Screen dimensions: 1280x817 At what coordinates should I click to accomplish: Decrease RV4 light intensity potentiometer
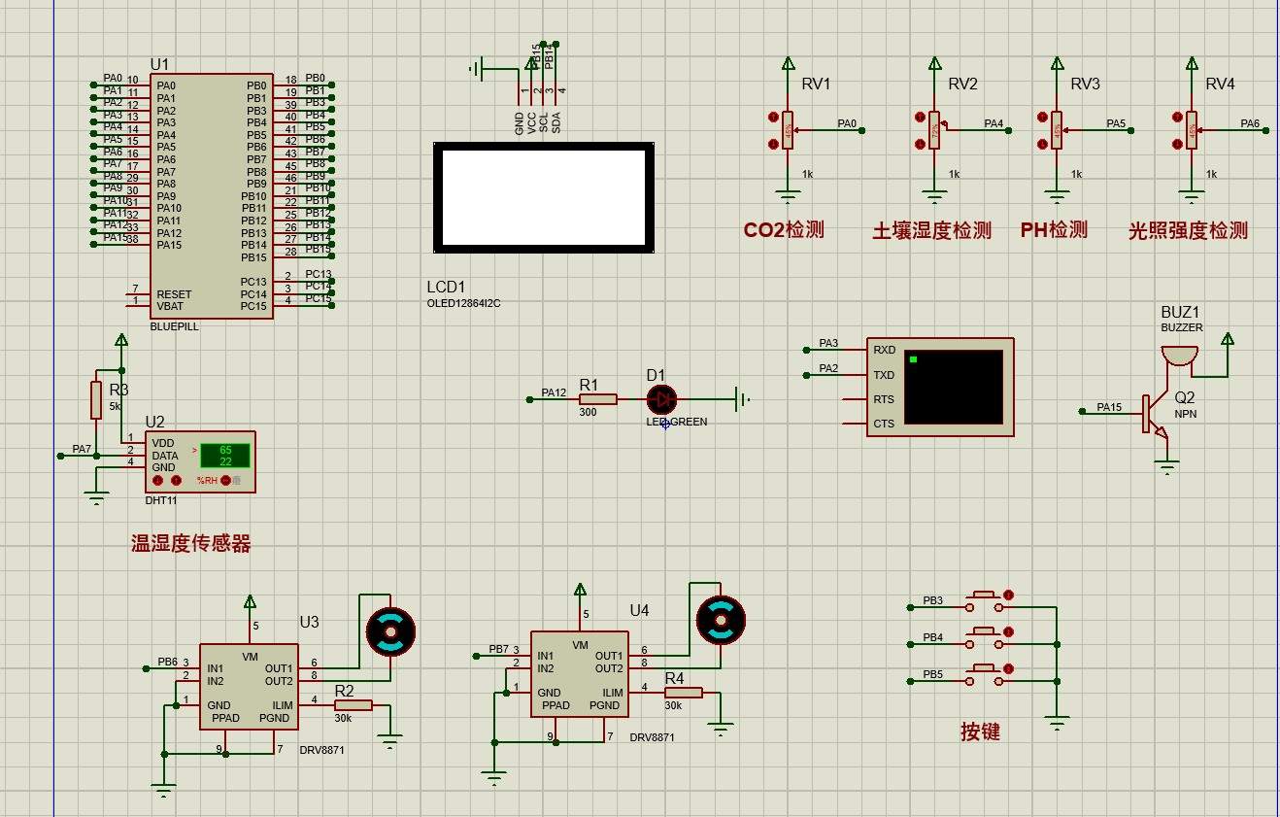click(x=1177, y=144)
